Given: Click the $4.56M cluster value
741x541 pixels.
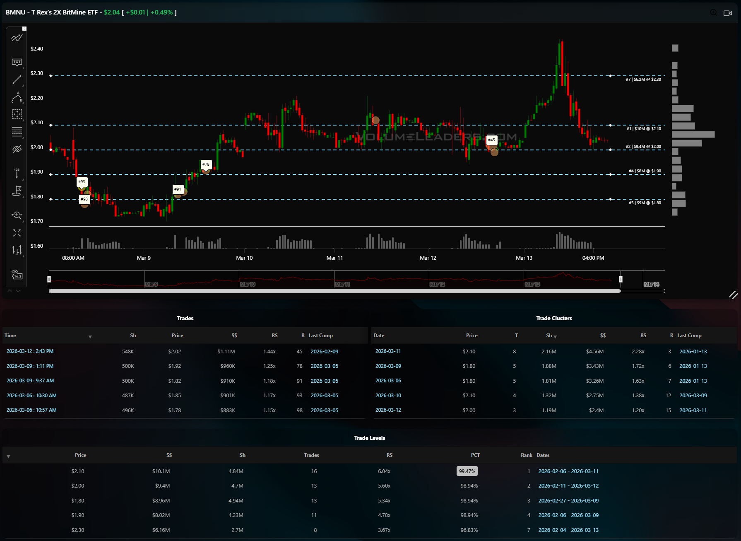Looking at the screenshot, I should click(x=595, y=352).
